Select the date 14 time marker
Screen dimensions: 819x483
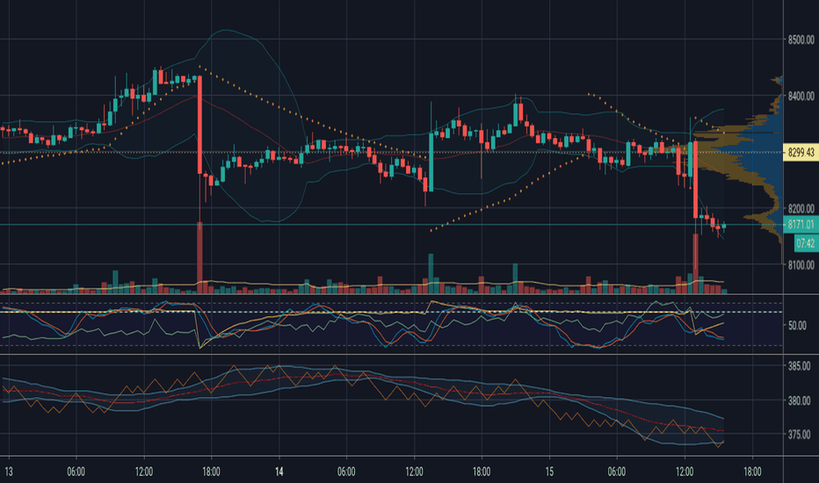(279, 472)
